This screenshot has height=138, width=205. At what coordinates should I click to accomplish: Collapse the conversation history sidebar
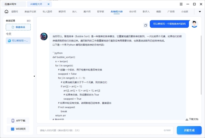pyautogui.click(x=34, y=76)
